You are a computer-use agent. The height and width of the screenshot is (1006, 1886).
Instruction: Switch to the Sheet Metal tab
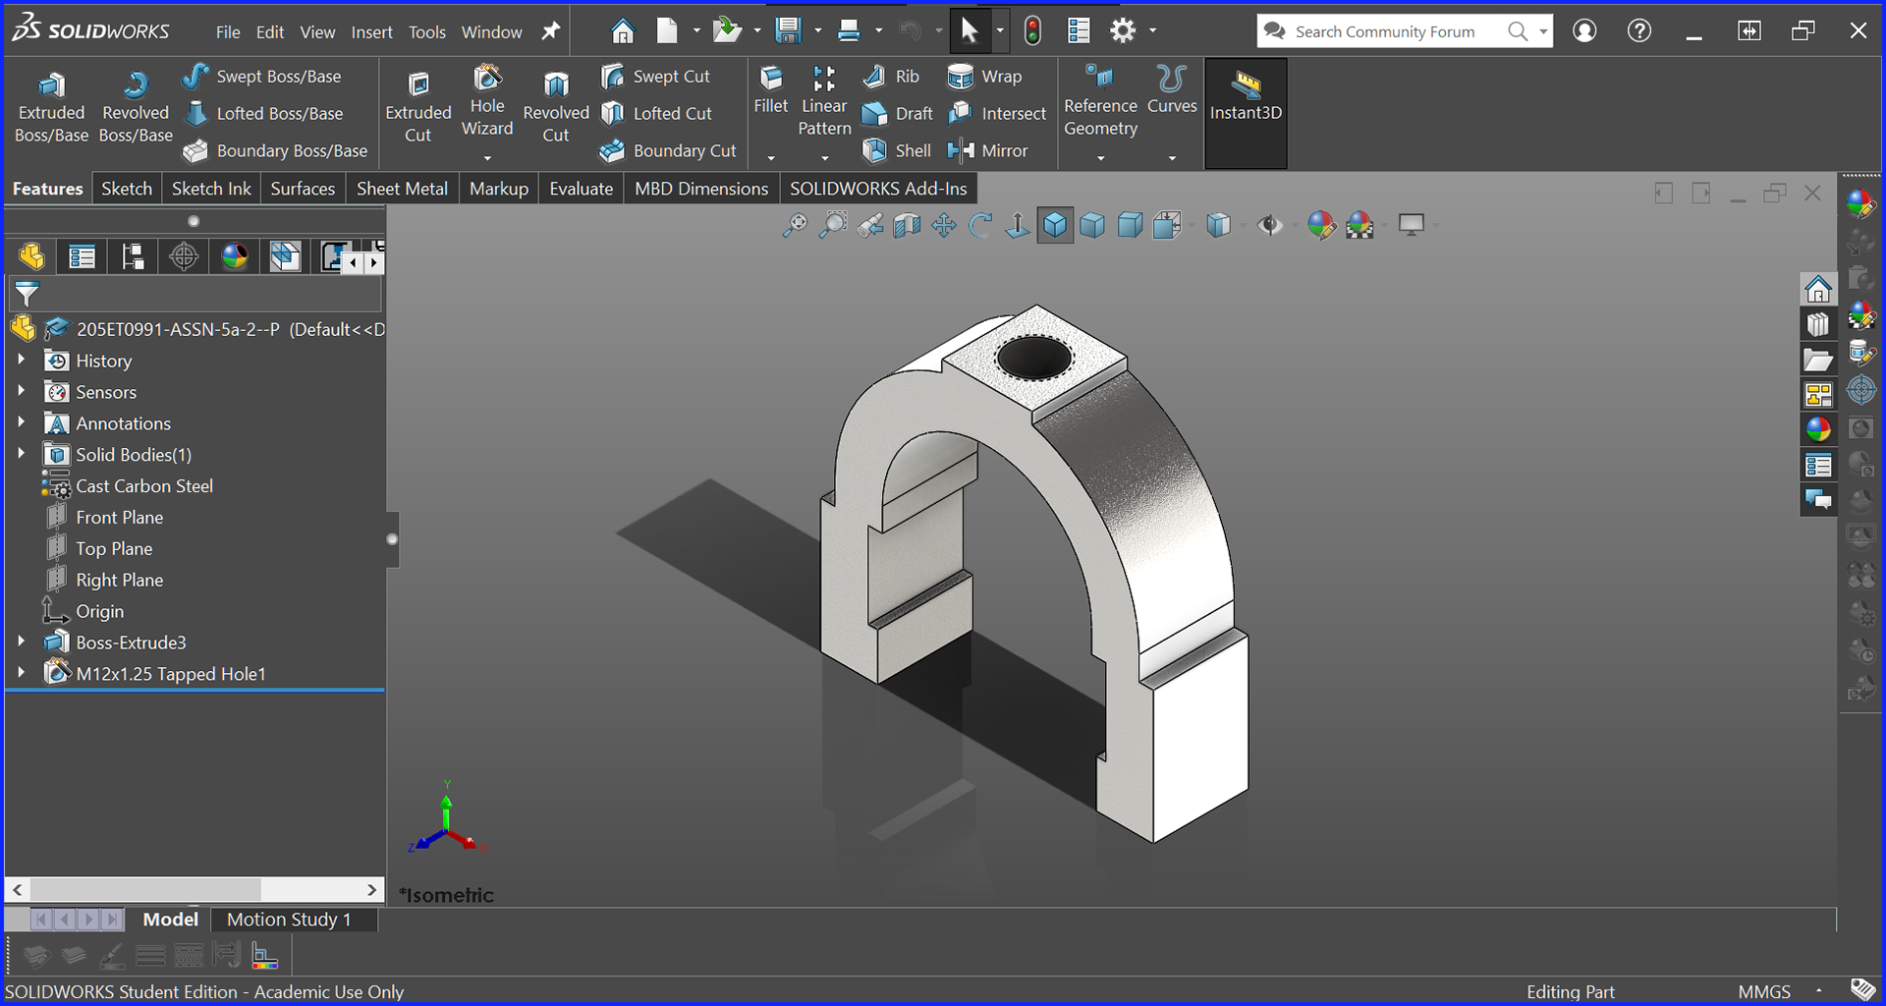[402, 189]
